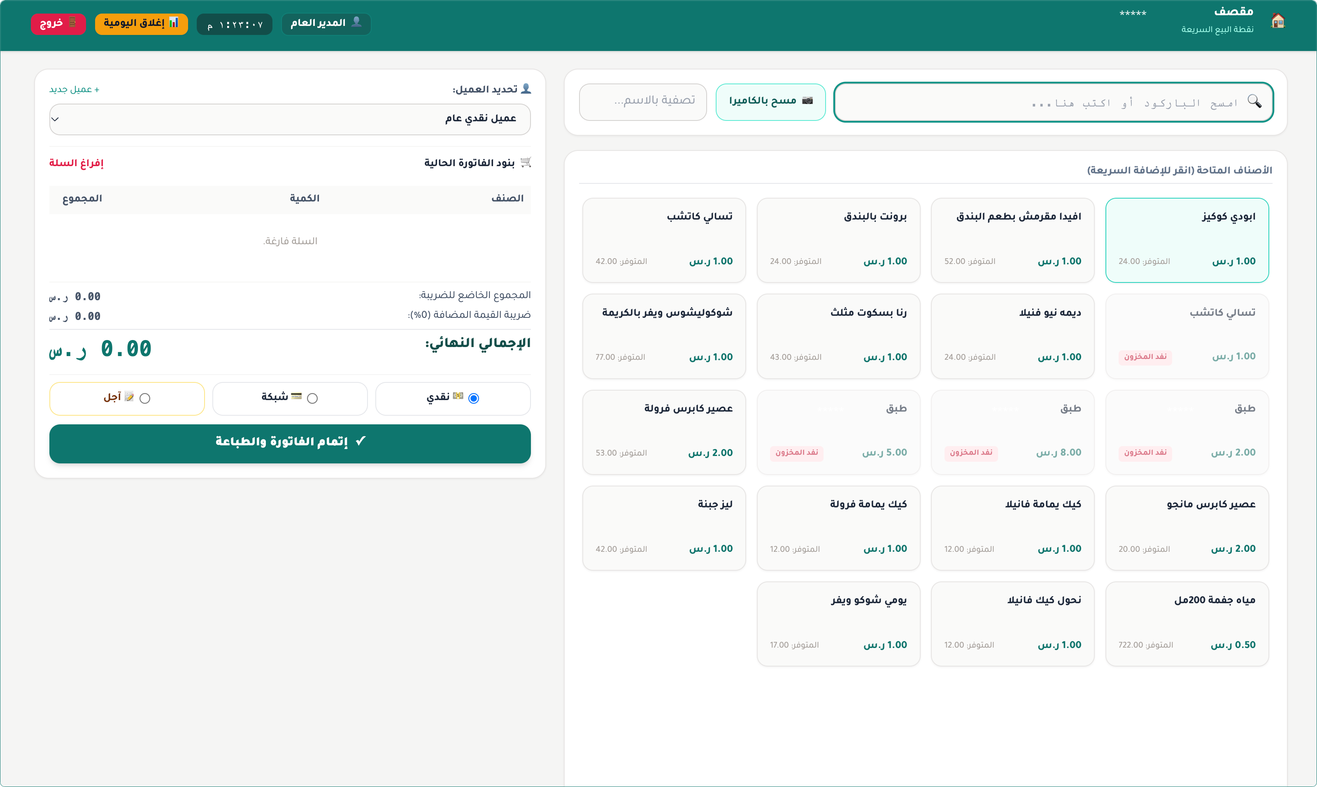
Task: Click ضريبة القيمة المضافة (0%) label
Action: pos(469,315)
